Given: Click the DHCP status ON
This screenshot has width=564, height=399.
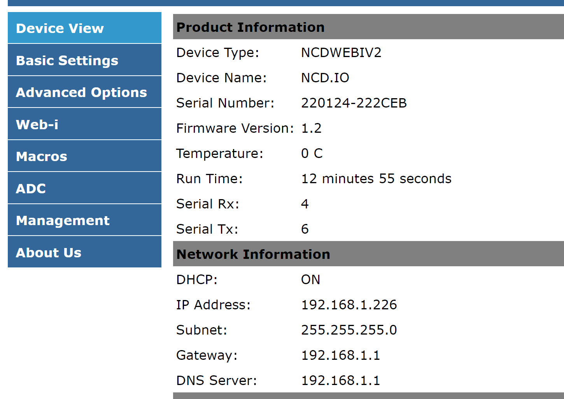Looking at the screenshot, I should [310, 279].
